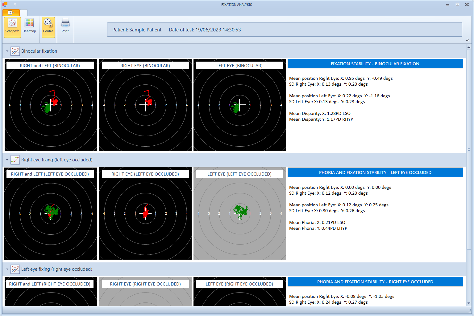Viewport: 474px width, 316px height.
Task: Click the PHORIA AND FIXATION STABILITY - LEFT EYE OCCLUDED header
Action: pos(375,172)
